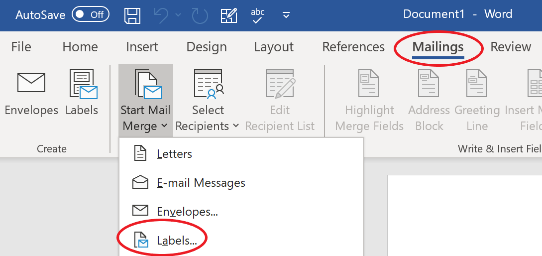This screenshot has width=542, height=256.
Task: Choose Labels... from the mail merge menu
Action: pos(177,241)
